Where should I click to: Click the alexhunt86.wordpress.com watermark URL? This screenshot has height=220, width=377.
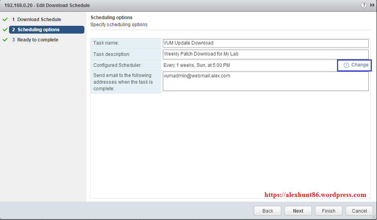click(315, 195)
